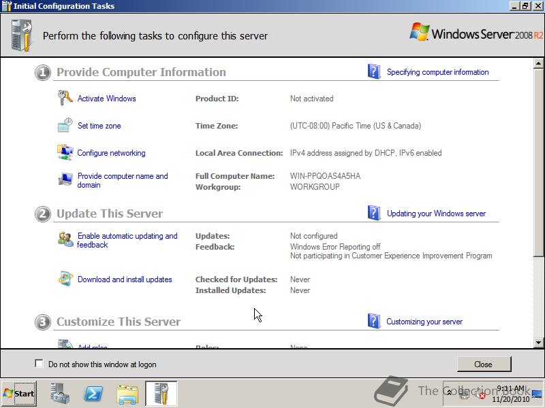545x408 pixels.
Task: Click the Close button
Action: 484,364
